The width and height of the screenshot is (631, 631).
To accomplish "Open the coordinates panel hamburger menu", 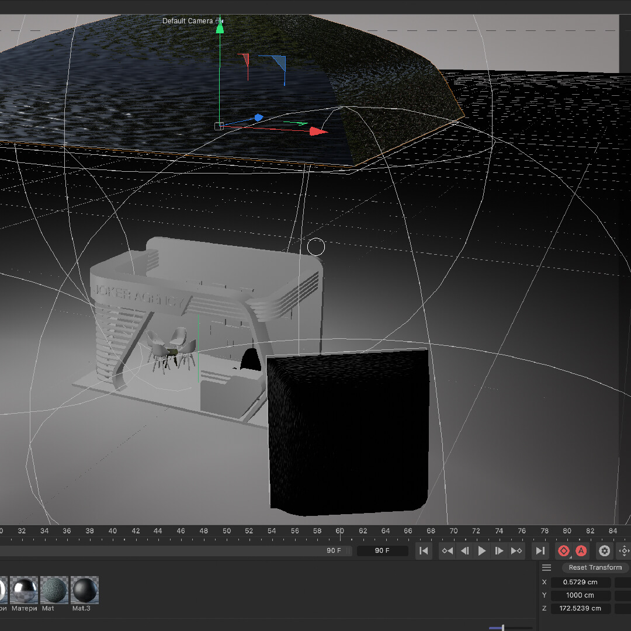I will click(x=547, y=567).
